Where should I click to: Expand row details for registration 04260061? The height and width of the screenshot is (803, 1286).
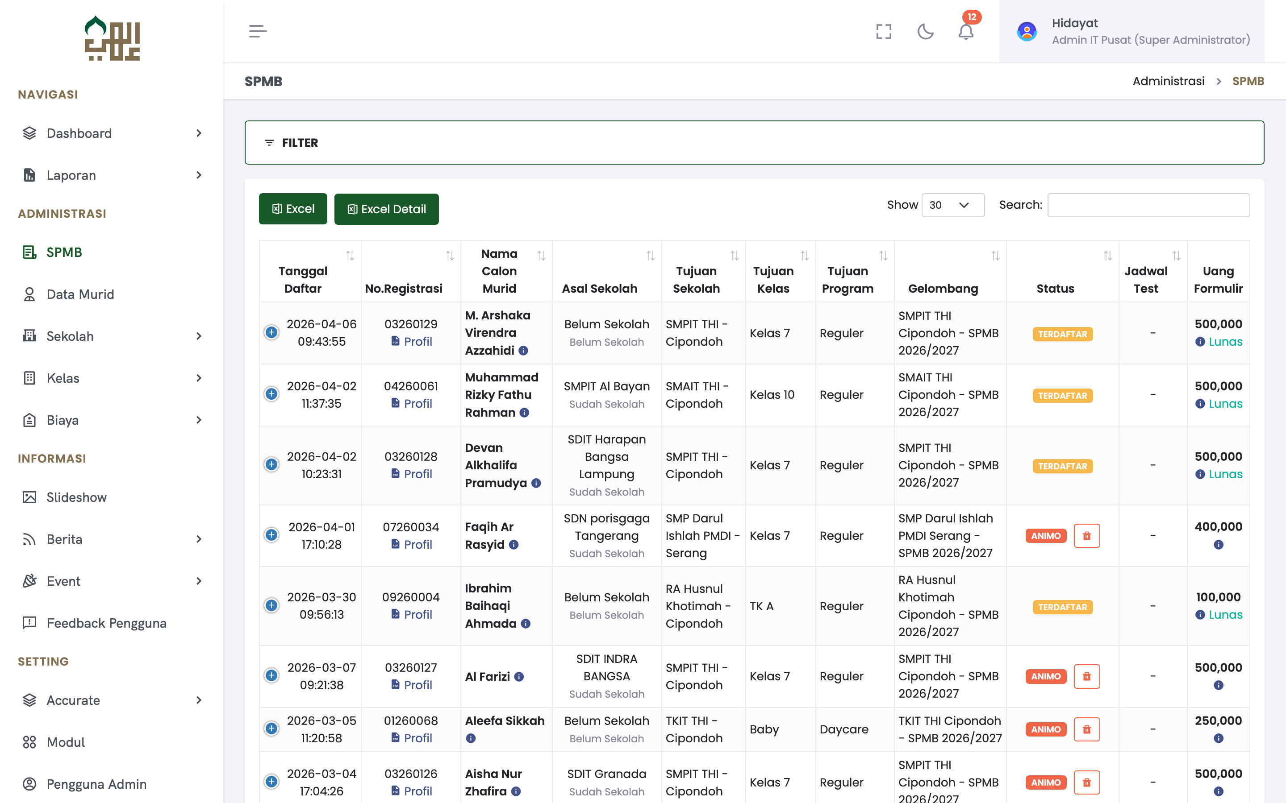pos(271,394)
